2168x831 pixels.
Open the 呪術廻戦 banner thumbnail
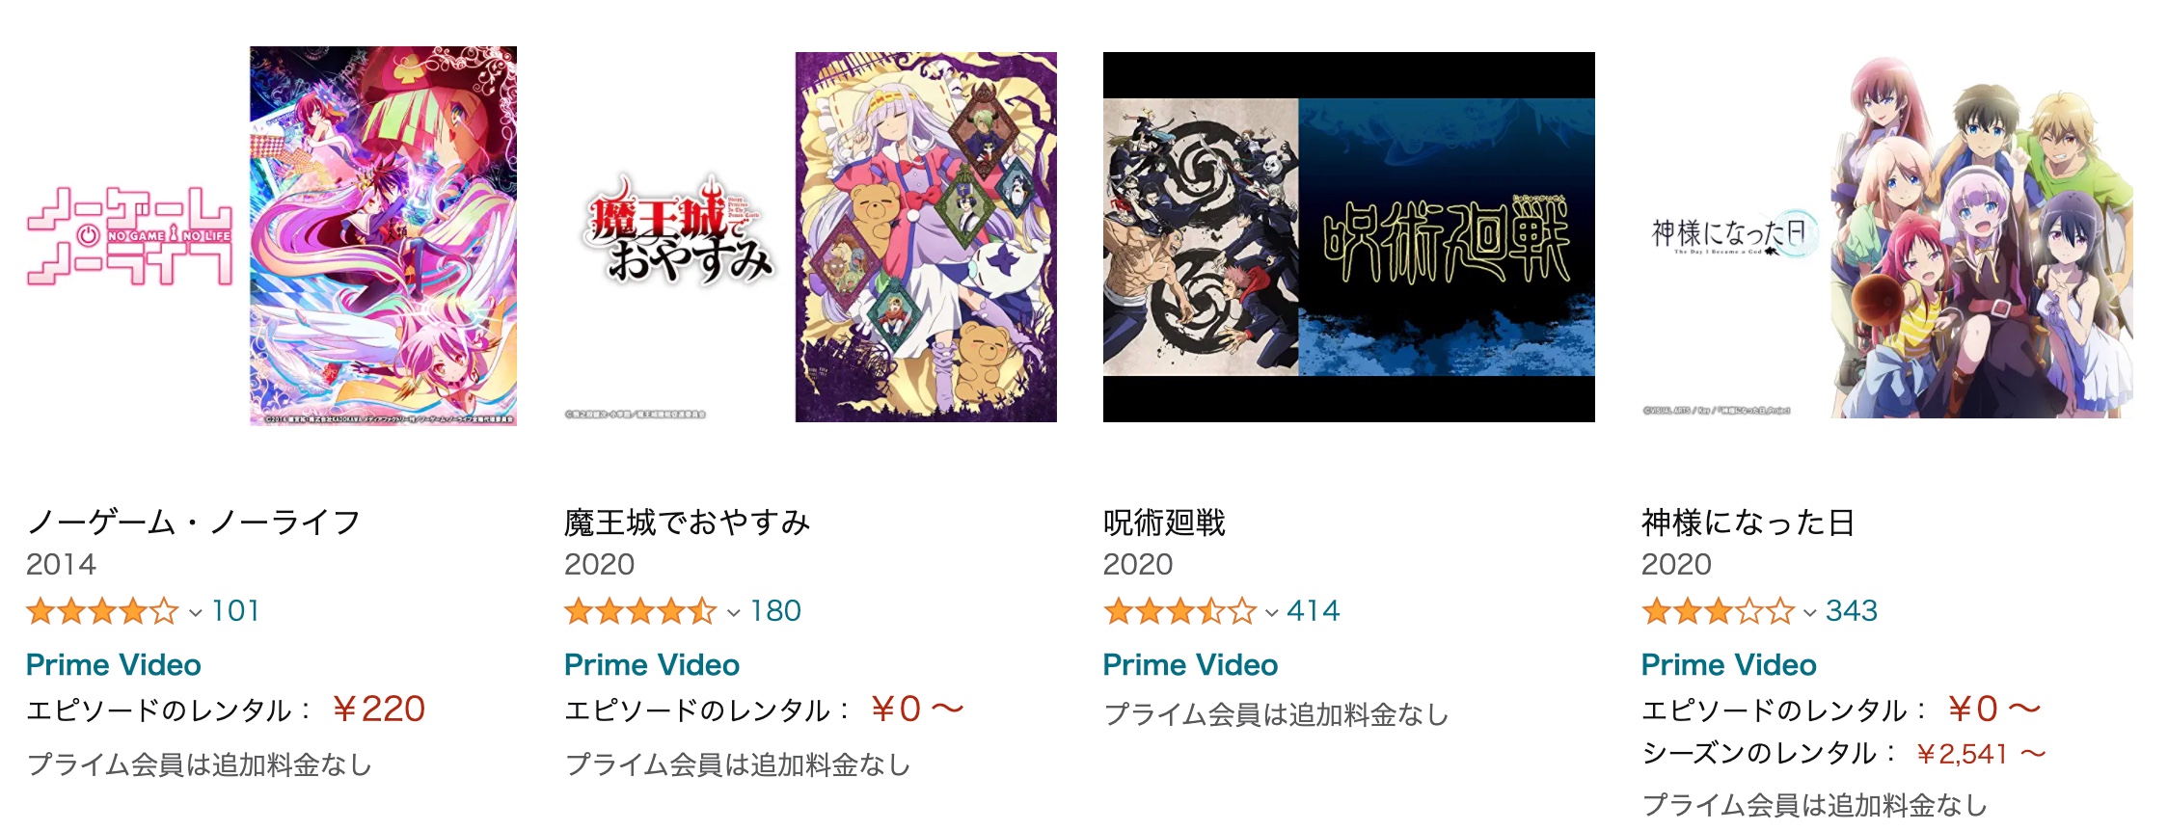coord(1348,237)
